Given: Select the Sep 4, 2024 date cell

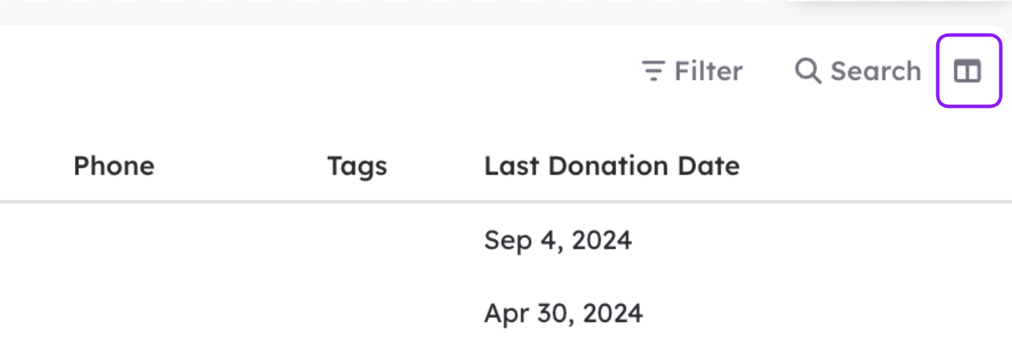Looking at the screenshot, I should click(x=558, y=240).
